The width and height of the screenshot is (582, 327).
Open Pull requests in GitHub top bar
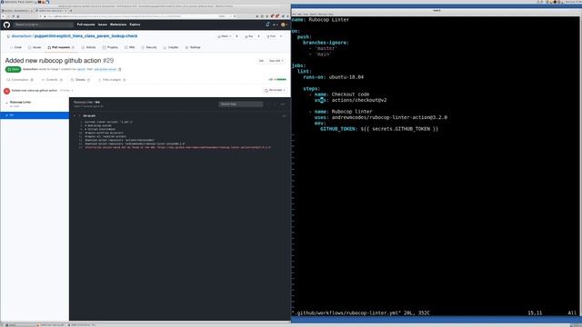[x=85, y=25]
